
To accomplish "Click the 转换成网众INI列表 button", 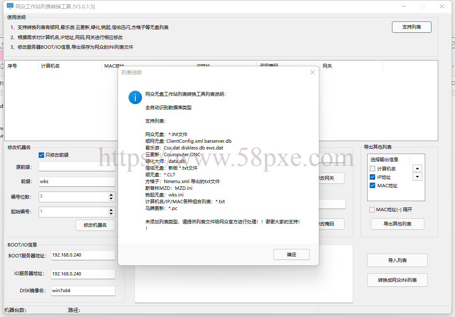I will [397, 280].
